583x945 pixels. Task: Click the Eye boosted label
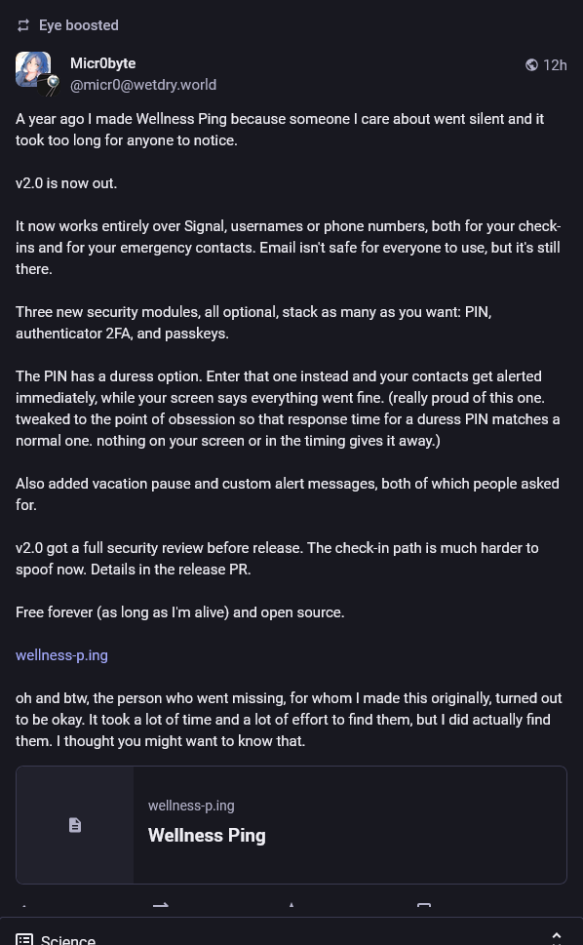point(79,25)
